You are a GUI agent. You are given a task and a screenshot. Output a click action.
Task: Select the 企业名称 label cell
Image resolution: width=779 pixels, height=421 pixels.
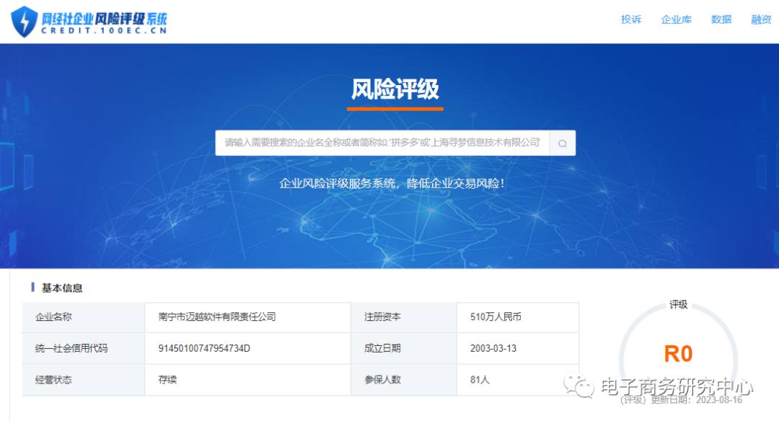pos(84,317)
